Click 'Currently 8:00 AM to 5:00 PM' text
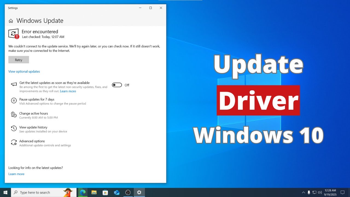 (x=39, y=118)
